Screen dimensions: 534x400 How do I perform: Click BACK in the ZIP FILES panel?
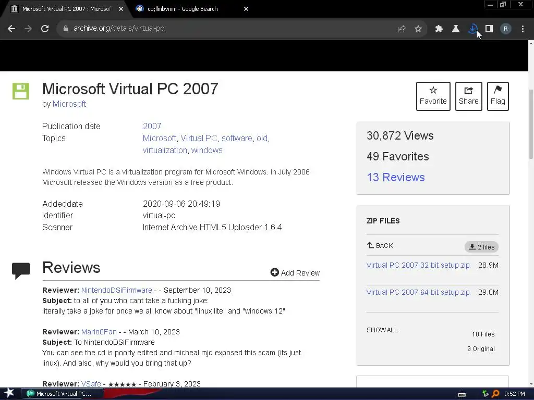380,246
